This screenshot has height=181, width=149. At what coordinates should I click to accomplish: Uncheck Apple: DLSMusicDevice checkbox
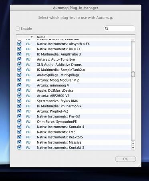[19, 90]
